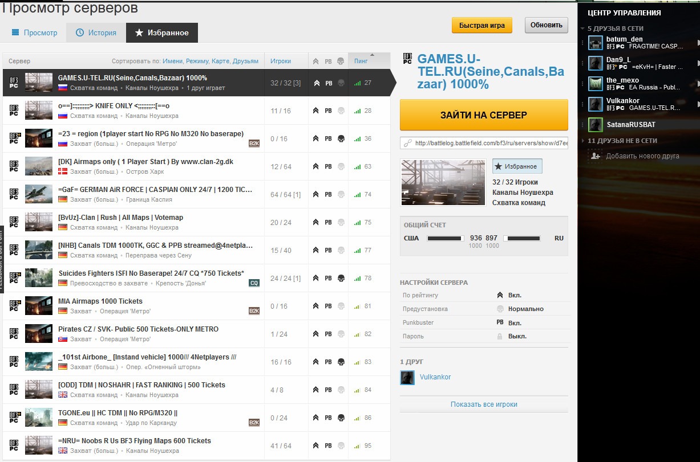Open the Избранное tab
This screenshot has height=462, width=700.
[161, 32]
